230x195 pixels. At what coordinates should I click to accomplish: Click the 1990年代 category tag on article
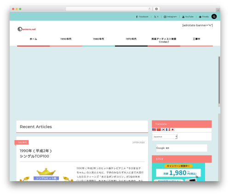[22, 142]
